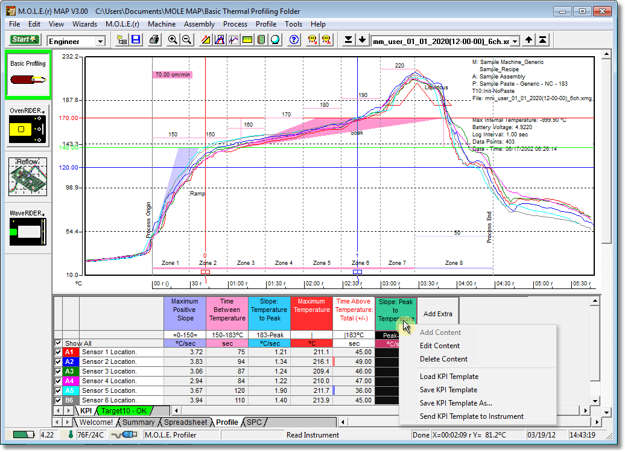Open the Profile menu
The width and height of the screenshot is (625, 452).
point(266,24)
